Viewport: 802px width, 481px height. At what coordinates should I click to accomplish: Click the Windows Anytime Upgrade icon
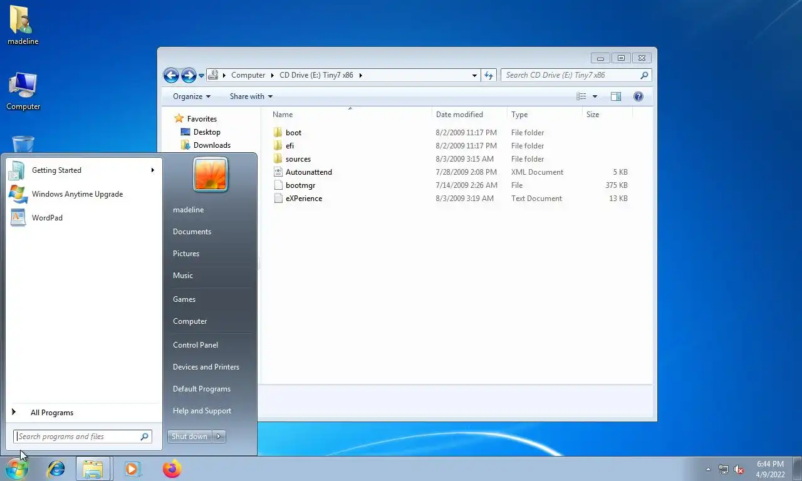coord(18,194)
